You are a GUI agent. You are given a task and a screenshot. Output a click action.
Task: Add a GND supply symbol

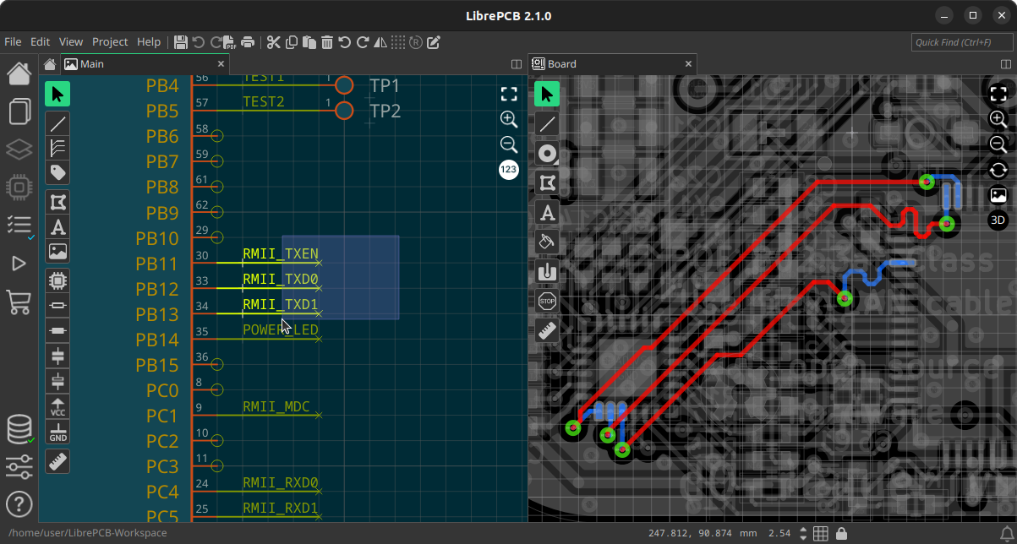[x=57, y=432]
